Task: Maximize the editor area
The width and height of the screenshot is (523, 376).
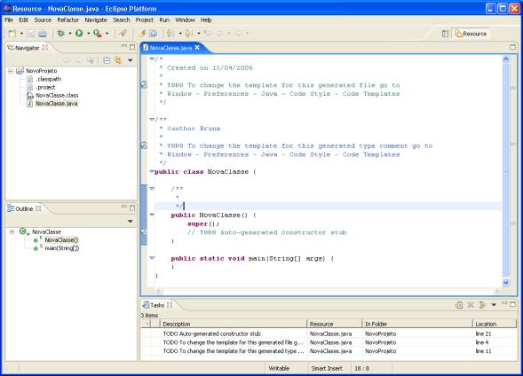Action: click(x=512, y=47)
